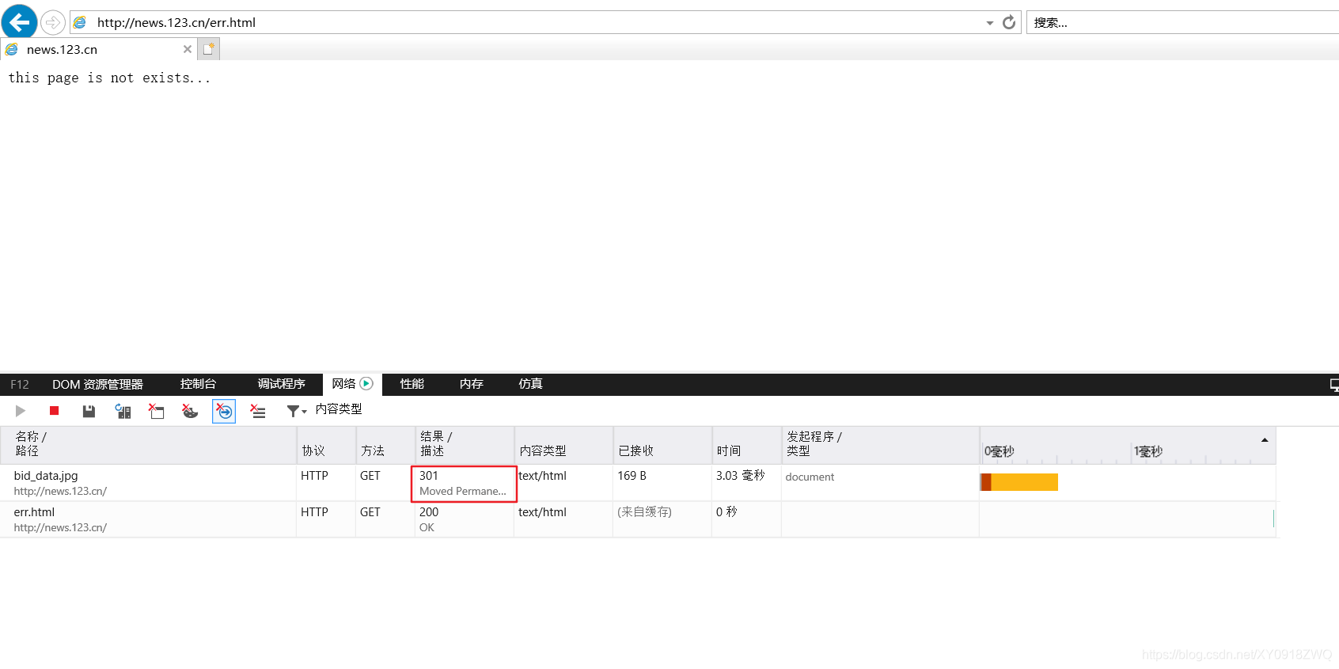Stop network capture with the red square
1339x669 pixels.
(54, 411)
